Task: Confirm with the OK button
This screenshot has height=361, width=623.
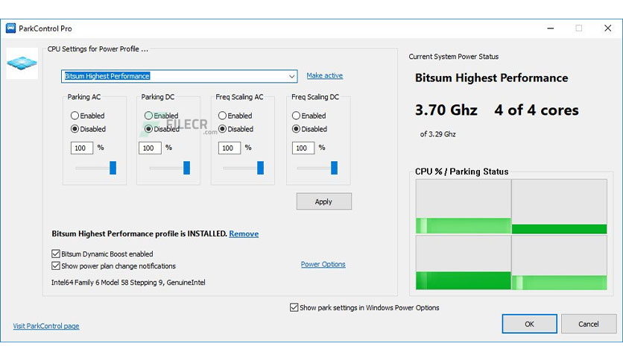Action: click(529, 324)
